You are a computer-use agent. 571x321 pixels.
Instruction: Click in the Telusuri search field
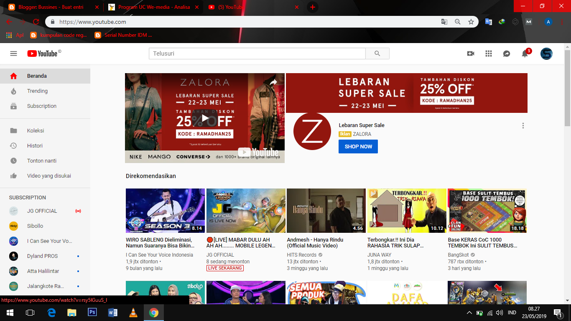tap(257, 53)
